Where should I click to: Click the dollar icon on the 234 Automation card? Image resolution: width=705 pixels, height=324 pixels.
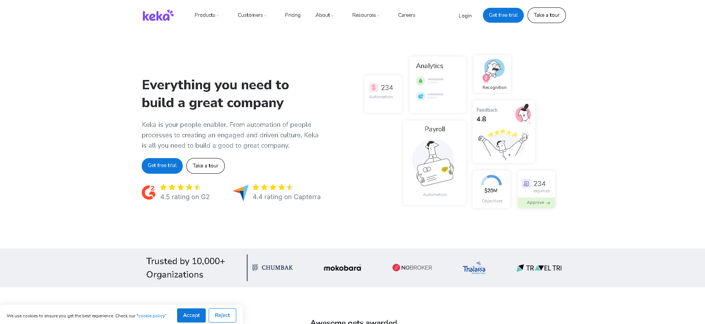click(x=374, y=87)
